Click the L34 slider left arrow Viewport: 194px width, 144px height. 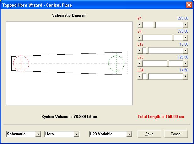[x=140, y=76]
